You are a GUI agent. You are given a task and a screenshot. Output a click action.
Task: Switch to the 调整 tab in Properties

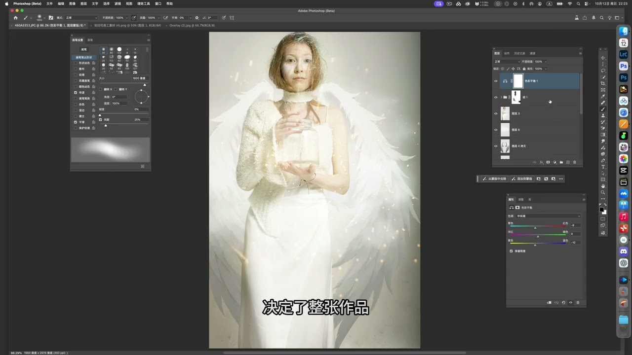pyautogui.click(x=521, y=200)
